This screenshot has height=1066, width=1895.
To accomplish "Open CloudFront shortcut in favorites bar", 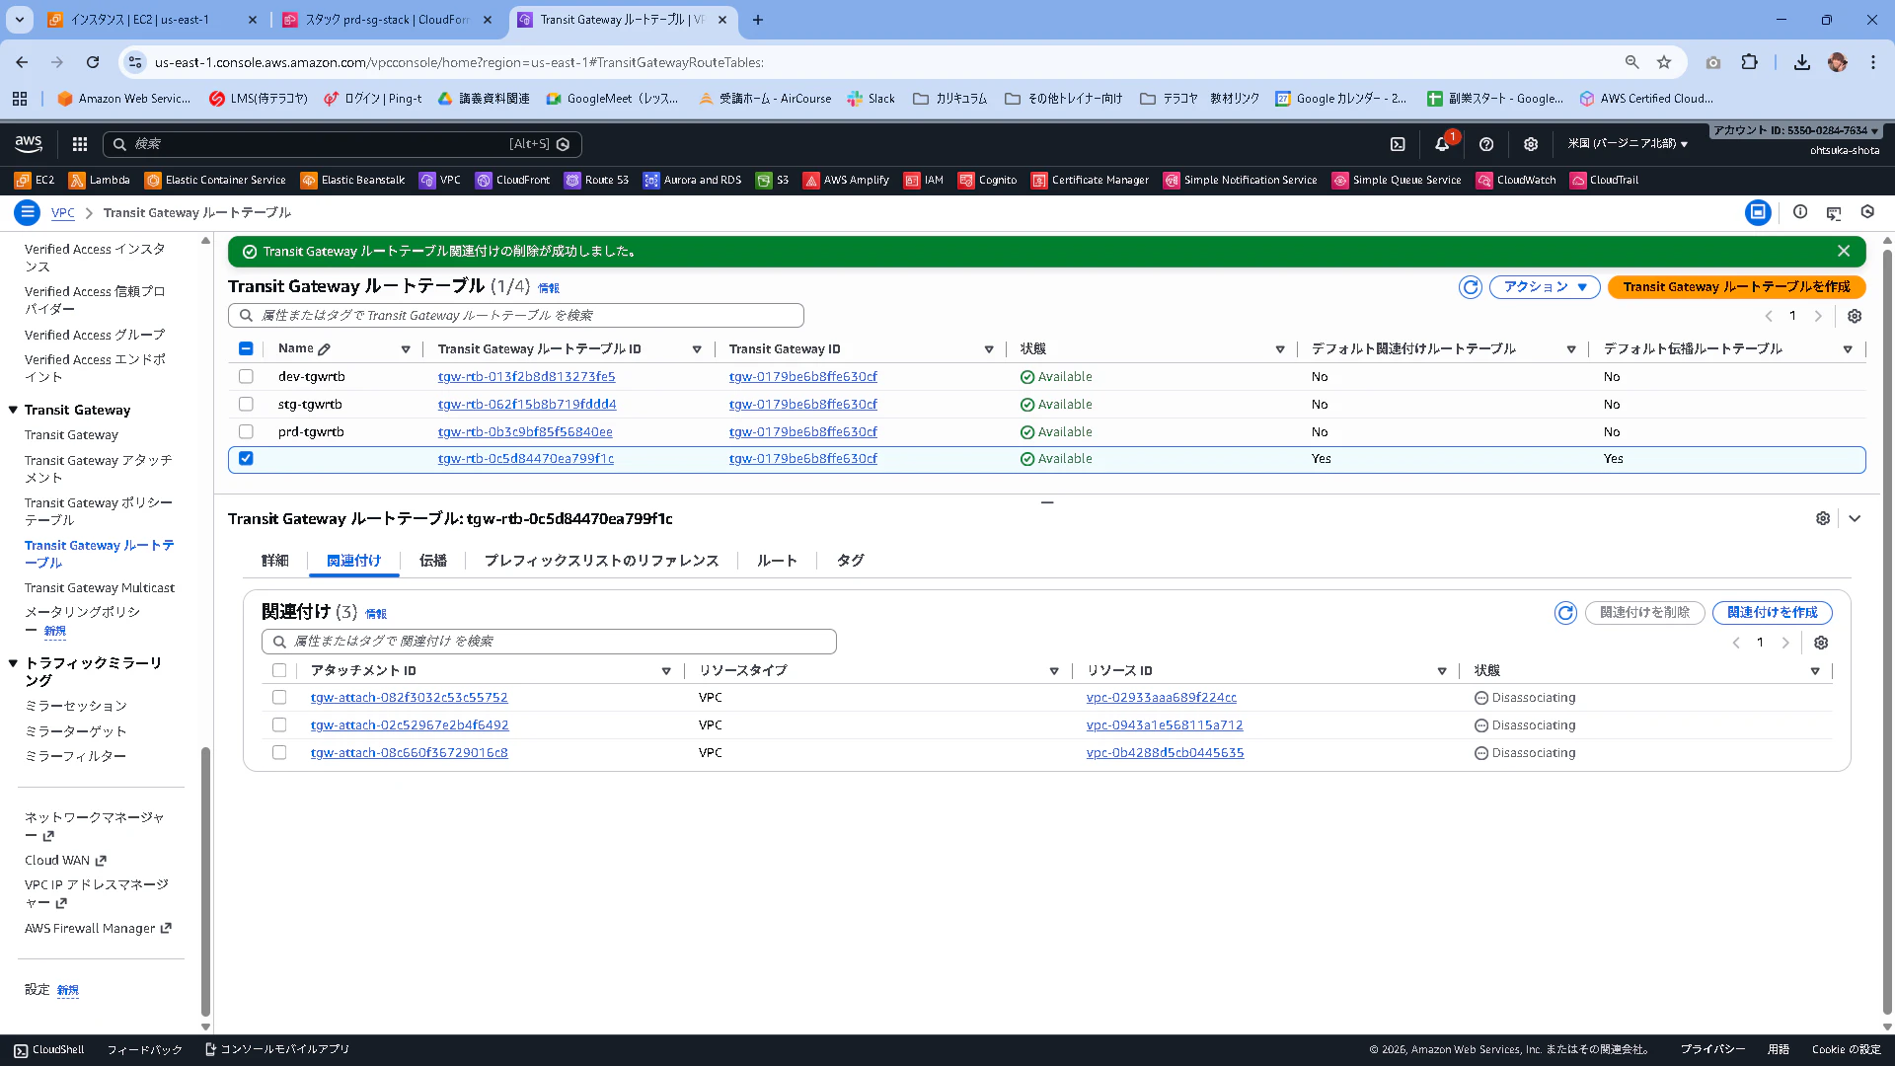I will pos(512,180).
